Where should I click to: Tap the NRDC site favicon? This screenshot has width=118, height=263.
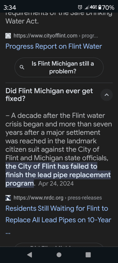tap(8, 198)
